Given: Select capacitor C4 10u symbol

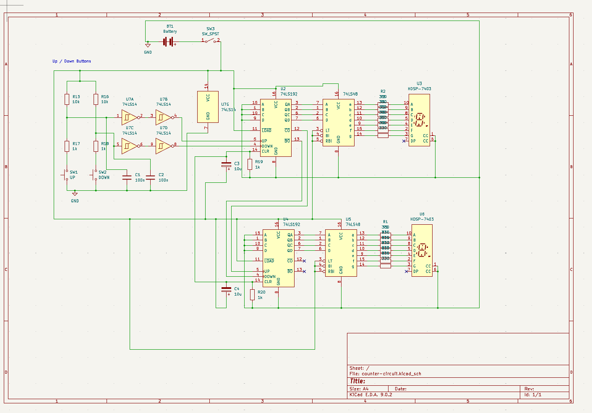Looking at the screenshot, I should coord(226,289).
